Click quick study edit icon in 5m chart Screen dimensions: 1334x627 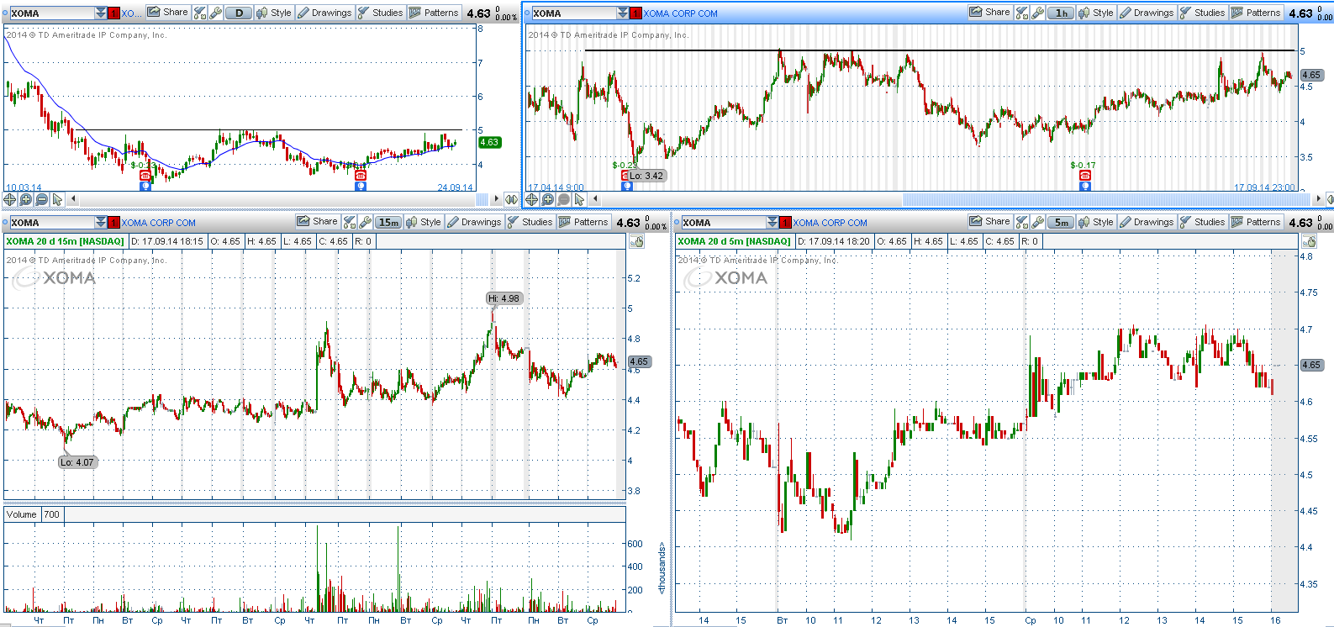pyautogui.click(x=1022, y=222)
